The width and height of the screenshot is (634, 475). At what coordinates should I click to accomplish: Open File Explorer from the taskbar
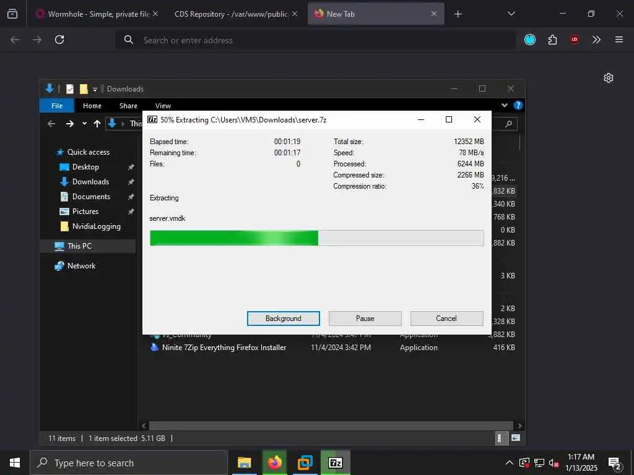point(244,463)
